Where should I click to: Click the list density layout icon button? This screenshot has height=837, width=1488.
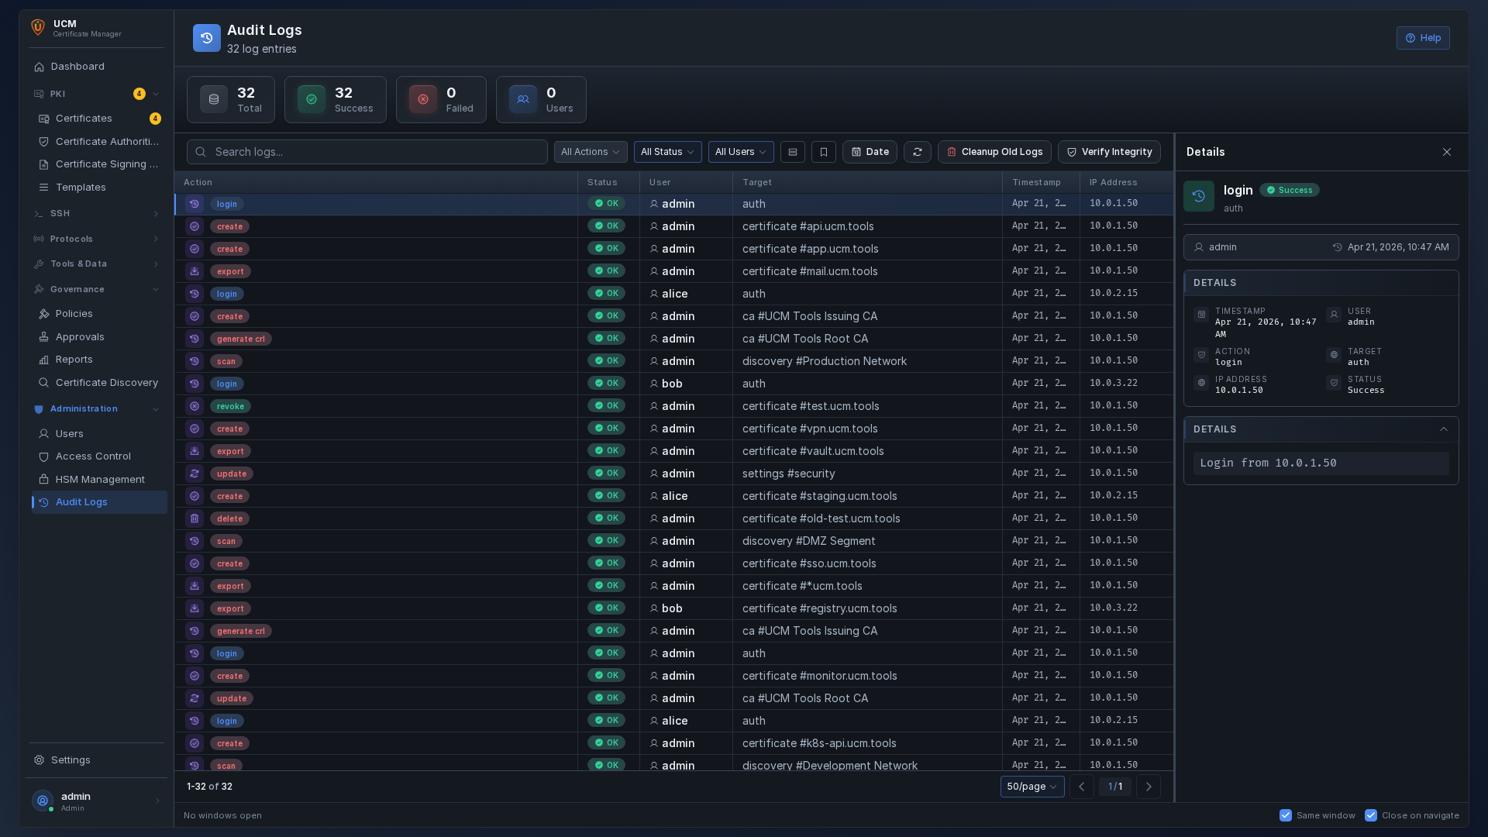click(x=793, y=152)
